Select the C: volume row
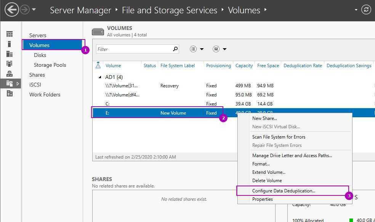The height and width of the screenshot is (222, 375). pyautogui.click(x=152, y=104)
